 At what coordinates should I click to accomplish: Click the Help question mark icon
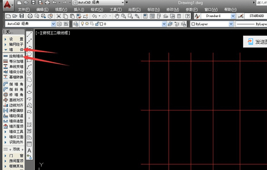188,16
